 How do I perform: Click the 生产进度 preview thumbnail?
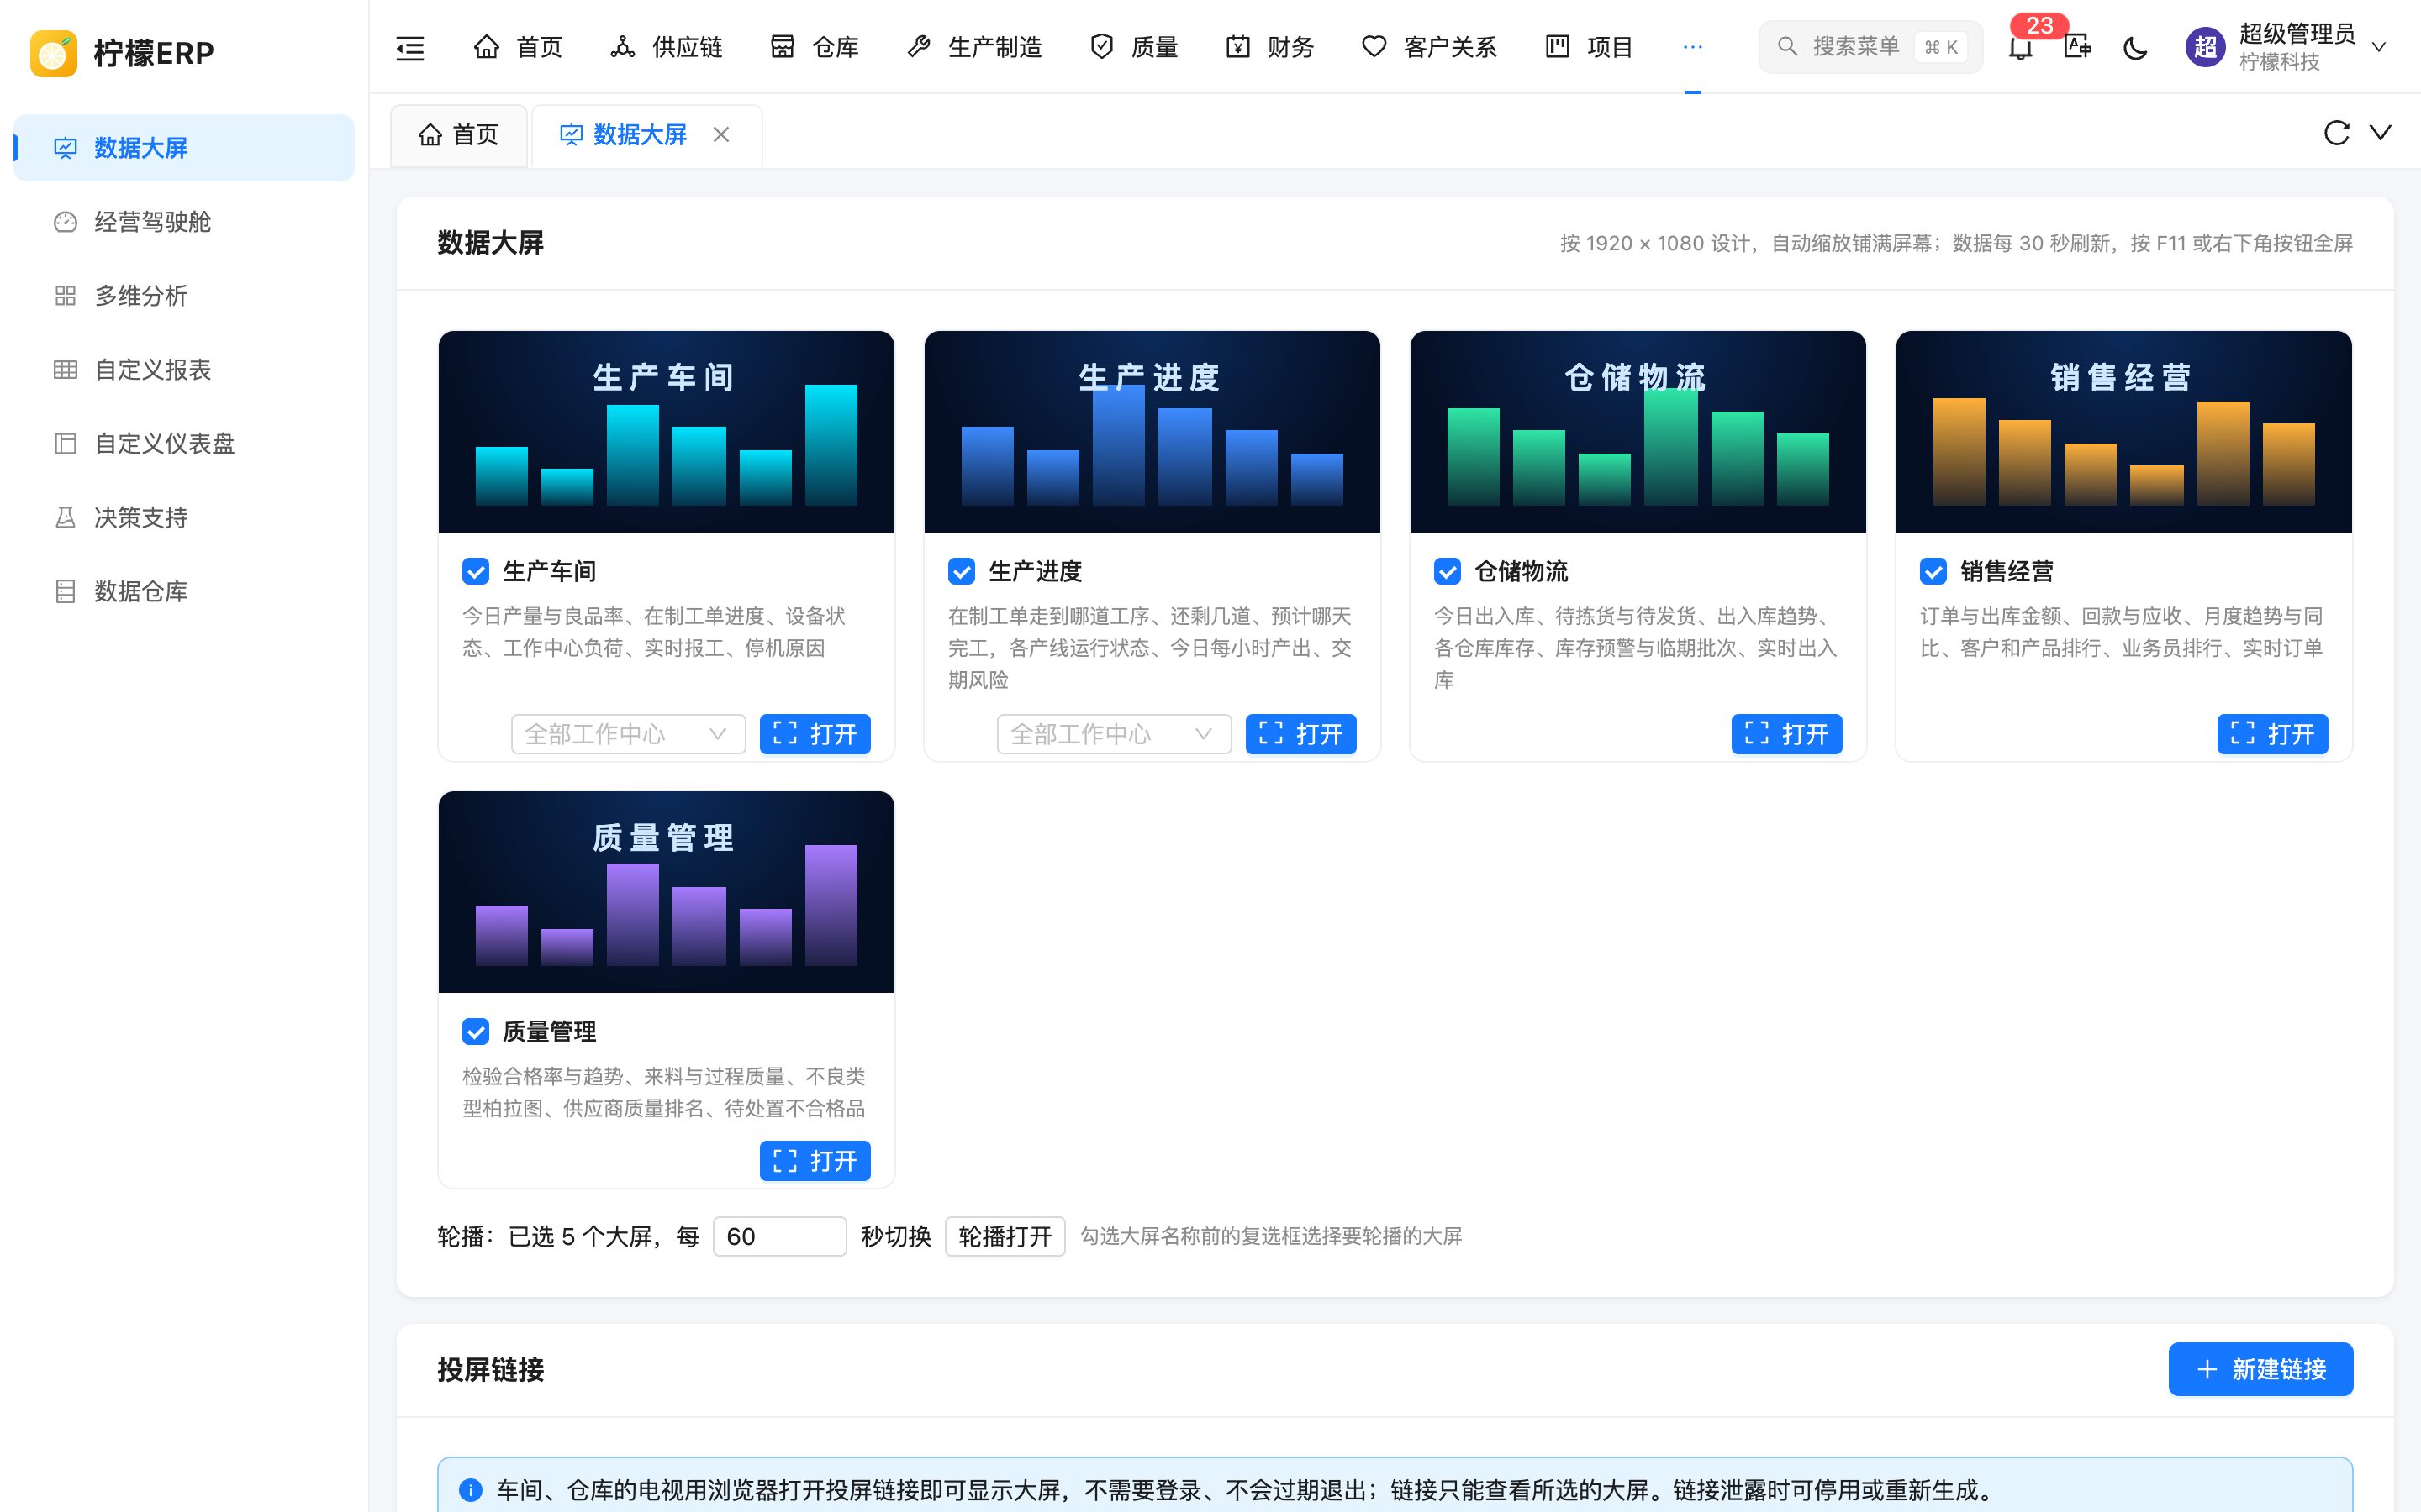pos(1152,432)
